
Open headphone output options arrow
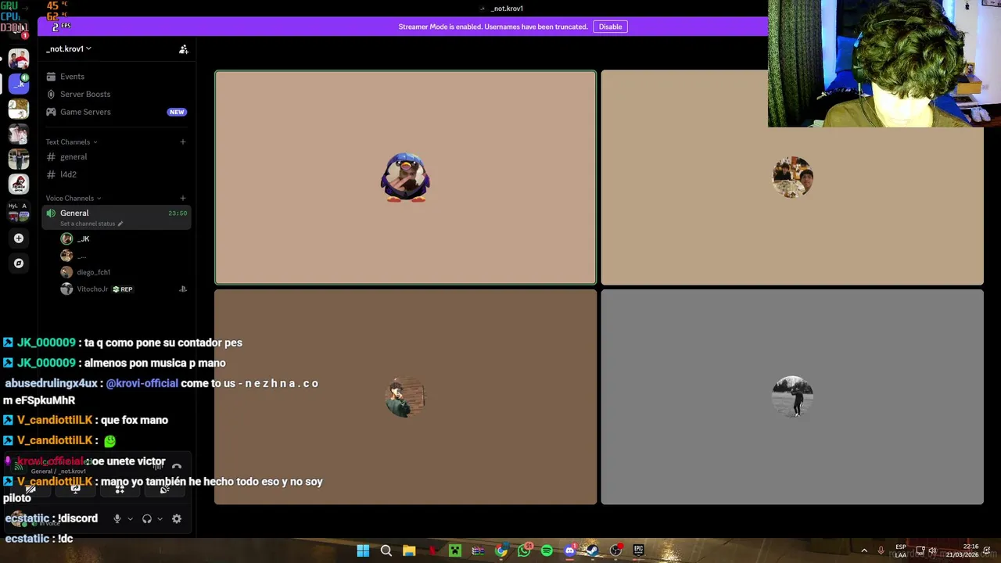[x=160, y=518]
